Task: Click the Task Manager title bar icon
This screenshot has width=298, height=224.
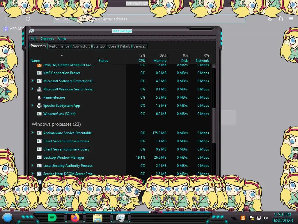Action: click(x=31, y=31)
